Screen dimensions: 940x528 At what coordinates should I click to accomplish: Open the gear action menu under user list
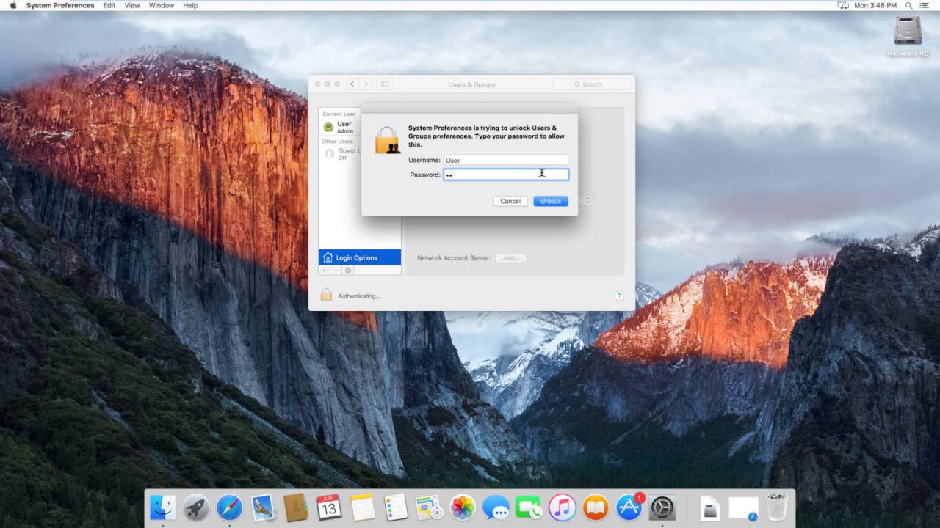348,270
